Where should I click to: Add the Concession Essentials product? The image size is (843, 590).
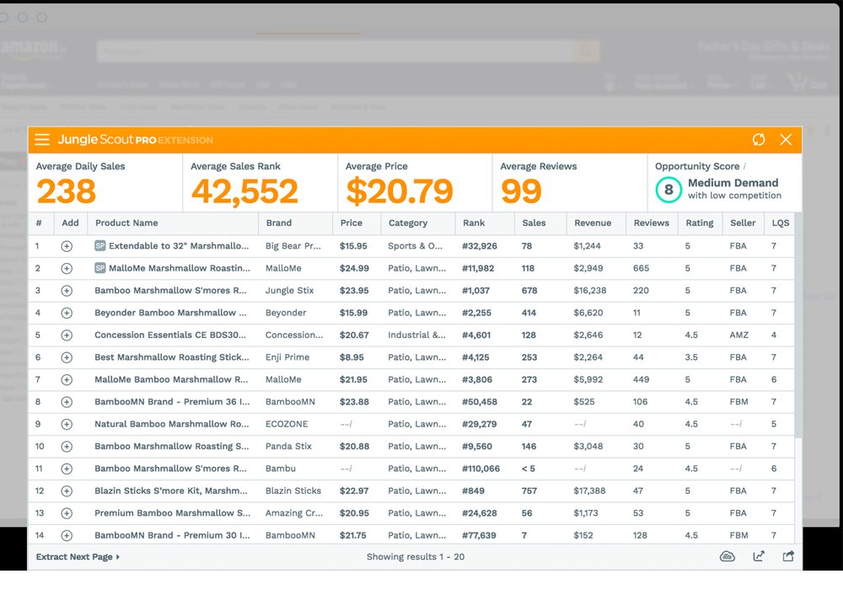[67, 335]
